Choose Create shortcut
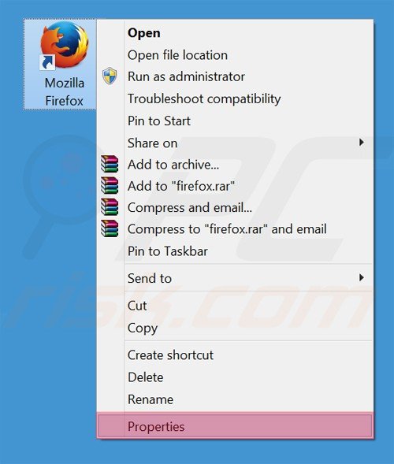 [x=235, y=354]
